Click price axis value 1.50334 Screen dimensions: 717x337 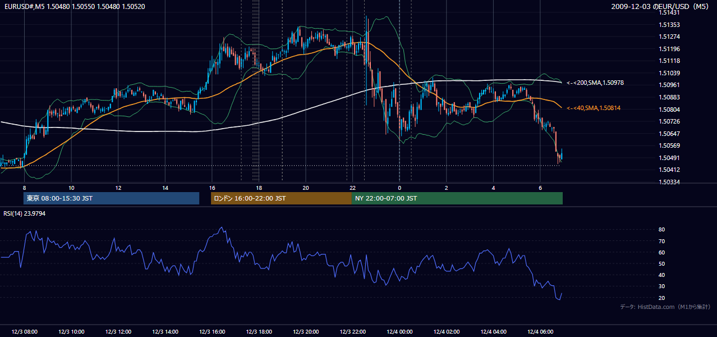[x=669, y=183]
